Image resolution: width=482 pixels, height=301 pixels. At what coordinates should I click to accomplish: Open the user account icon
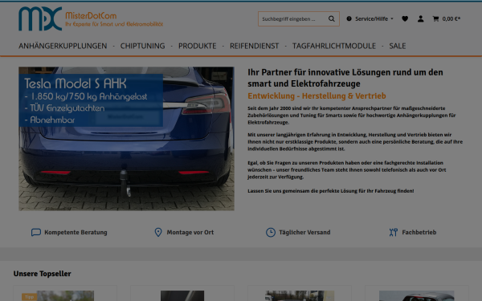420,18
